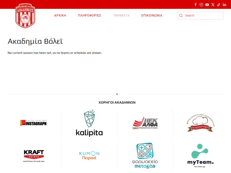Click the 'Ακαδημία Βόλεϊ' page heading
Viewport: 231px width, 173px height.
pos(35,41)
